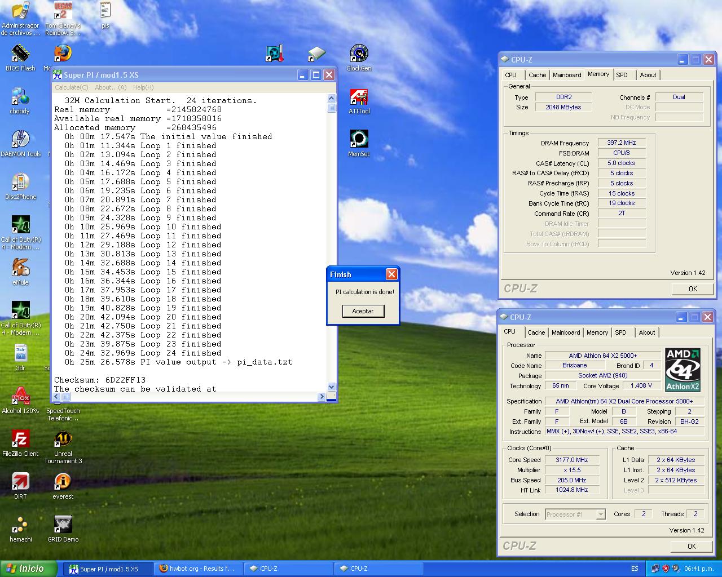Click the volume speaker tray icon
This screenshot has width=722, height=577.
click(676, 569)
